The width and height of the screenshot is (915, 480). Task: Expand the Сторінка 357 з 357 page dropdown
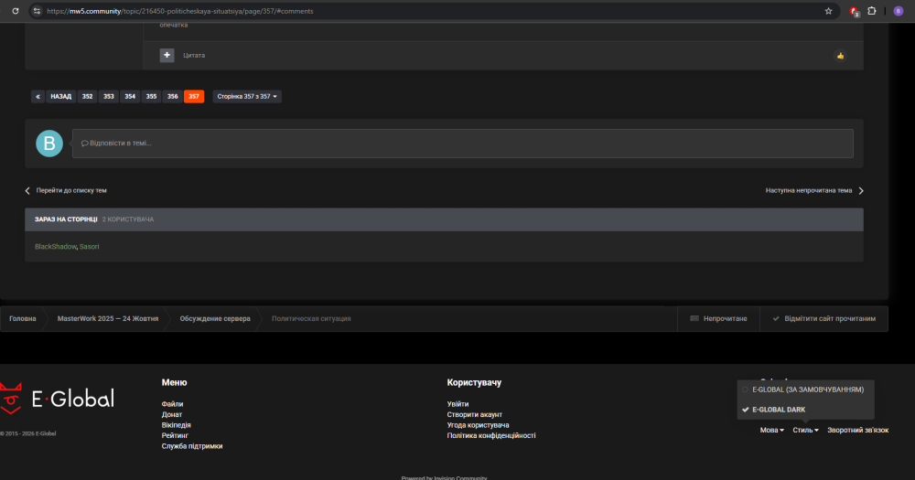point(247,96)
